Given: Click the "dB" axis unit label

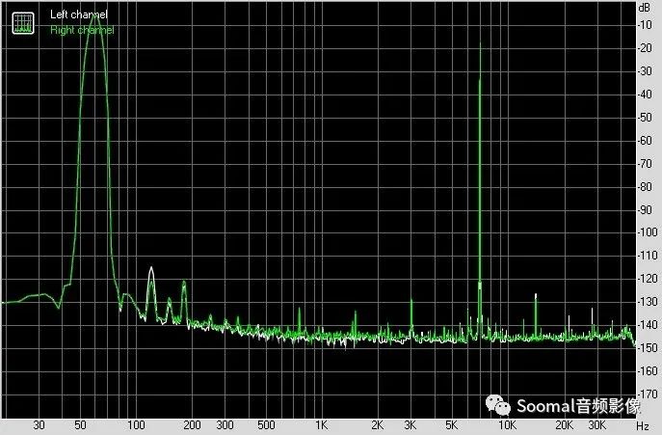Looking at the screenshot, I should (645, 8).
